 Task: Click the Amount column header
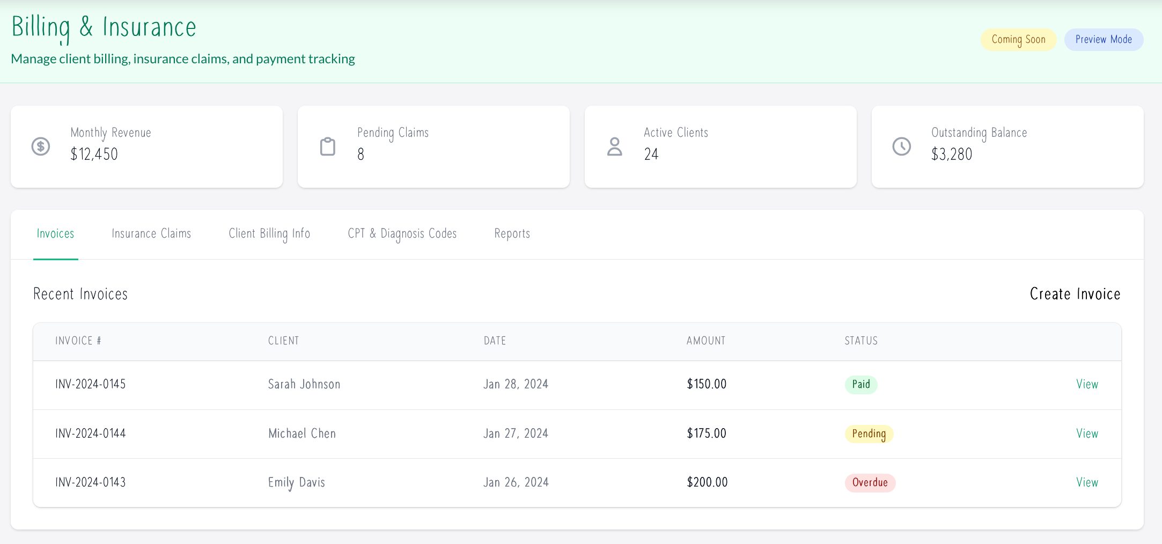706,341
